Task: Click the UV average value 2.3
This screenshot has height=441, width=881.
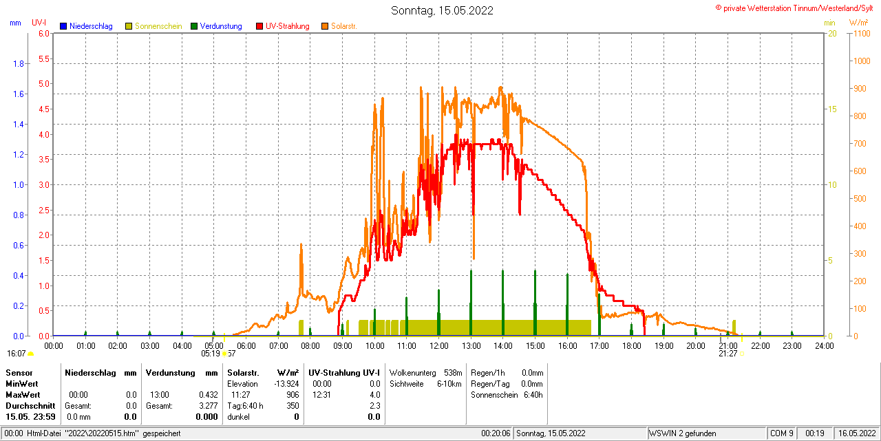Action: tap(374, 406)
